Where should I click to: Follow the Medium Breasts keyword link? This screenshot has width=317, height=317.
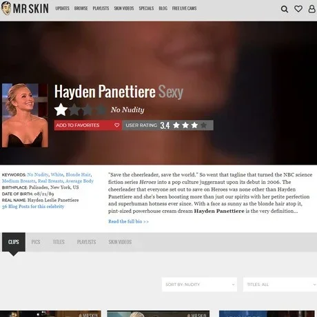click(19, 181)
